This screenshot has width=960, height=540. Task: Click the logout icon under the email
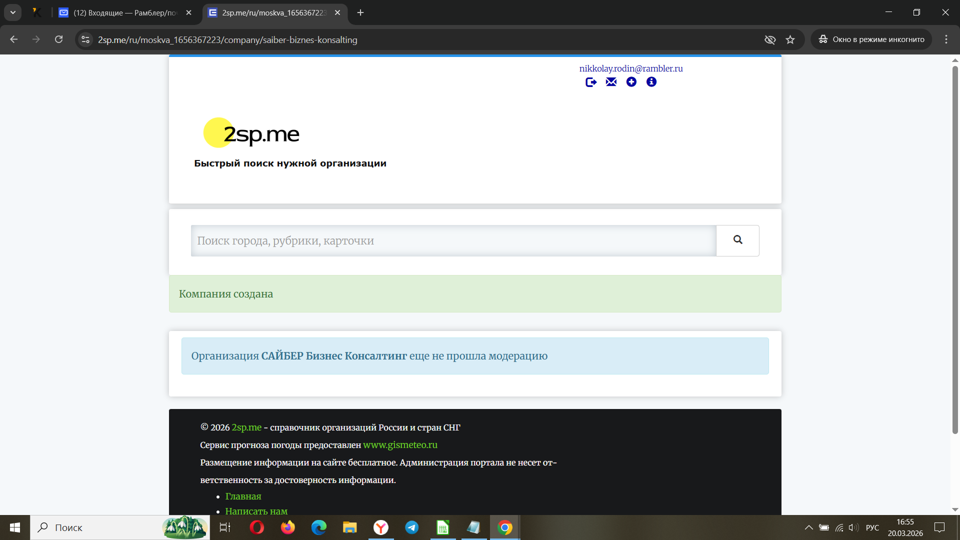point(591,82)
